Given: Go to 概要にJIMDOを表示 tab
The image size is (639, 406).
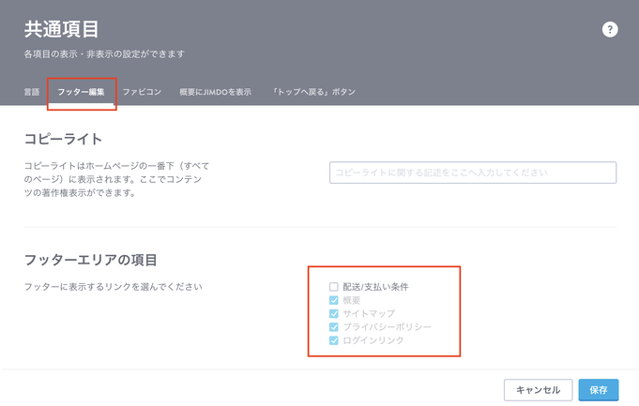Looking at the screenshot, I should click(215, 92).
